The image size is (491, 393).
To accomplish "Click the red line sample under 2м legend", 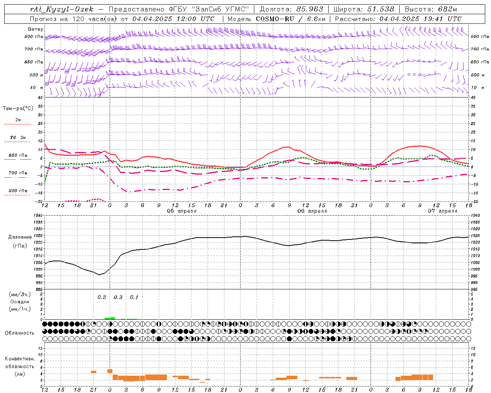I will point(18,124).
